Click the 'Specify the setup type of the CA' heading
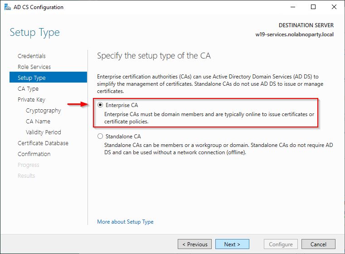The image size is (345, 254). [x=154, y=56]
